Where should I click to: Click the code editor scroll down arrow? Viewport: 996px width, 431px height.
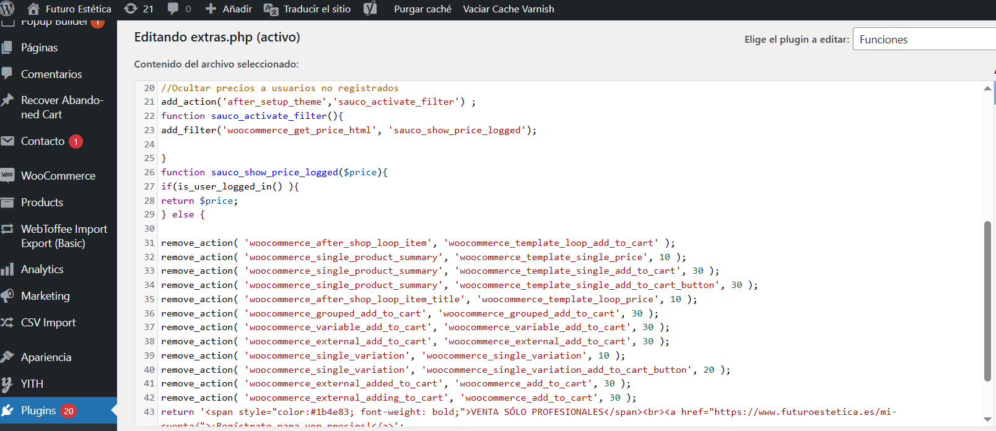point(987,419)
